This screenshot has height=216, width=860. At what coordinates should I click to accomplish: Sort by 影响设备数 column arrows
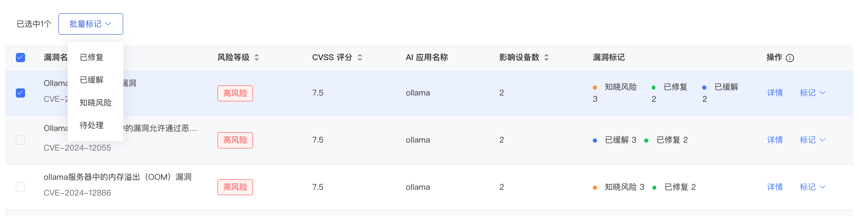click(546, 58)
